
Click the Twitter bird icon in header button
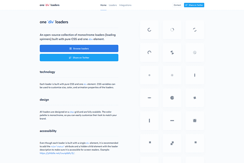point(186,5)
